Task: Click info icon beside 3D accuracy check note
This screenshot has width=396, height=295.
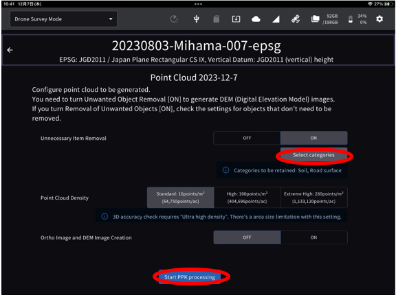Action: (x=104, y=216)
